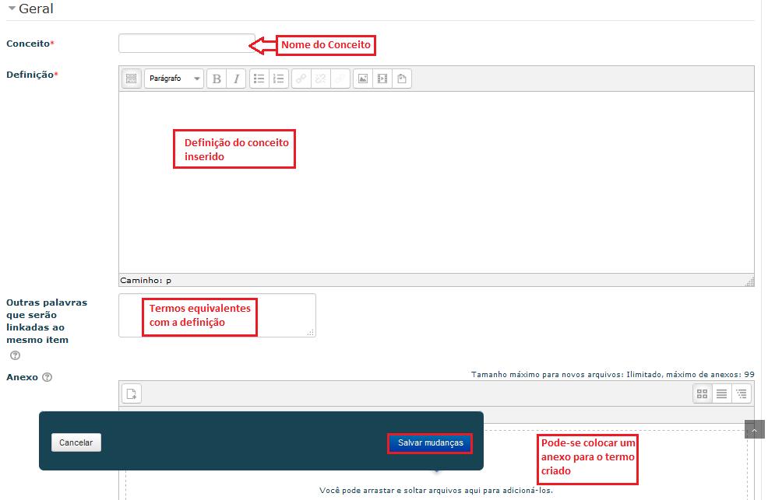Add a file with the attachment icon
768x500 pixels.
point(132,393)
